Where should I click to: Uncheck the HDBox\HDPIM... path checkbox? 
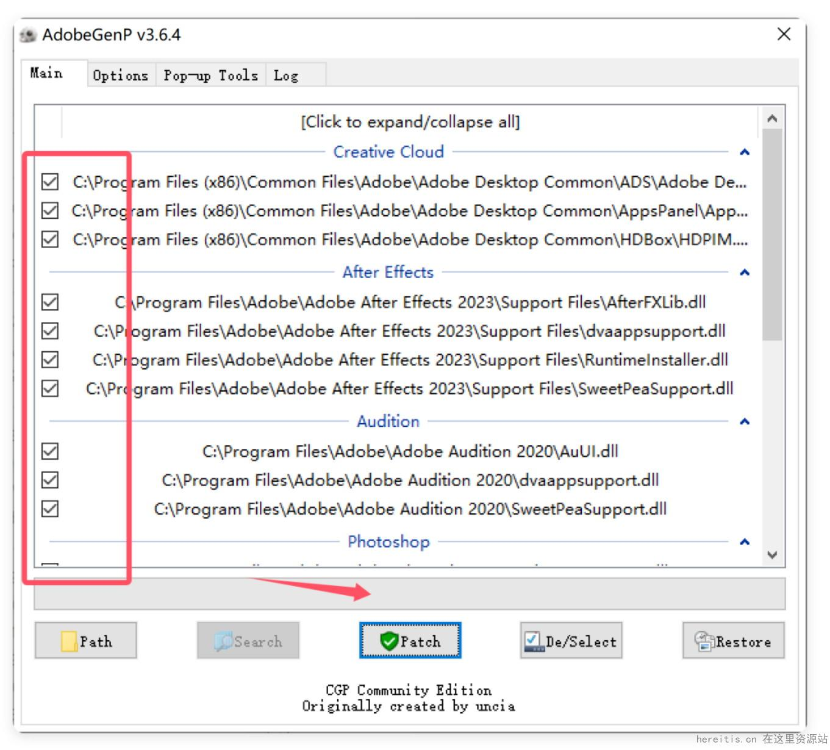pyautogui.click(x=50, y=239)
